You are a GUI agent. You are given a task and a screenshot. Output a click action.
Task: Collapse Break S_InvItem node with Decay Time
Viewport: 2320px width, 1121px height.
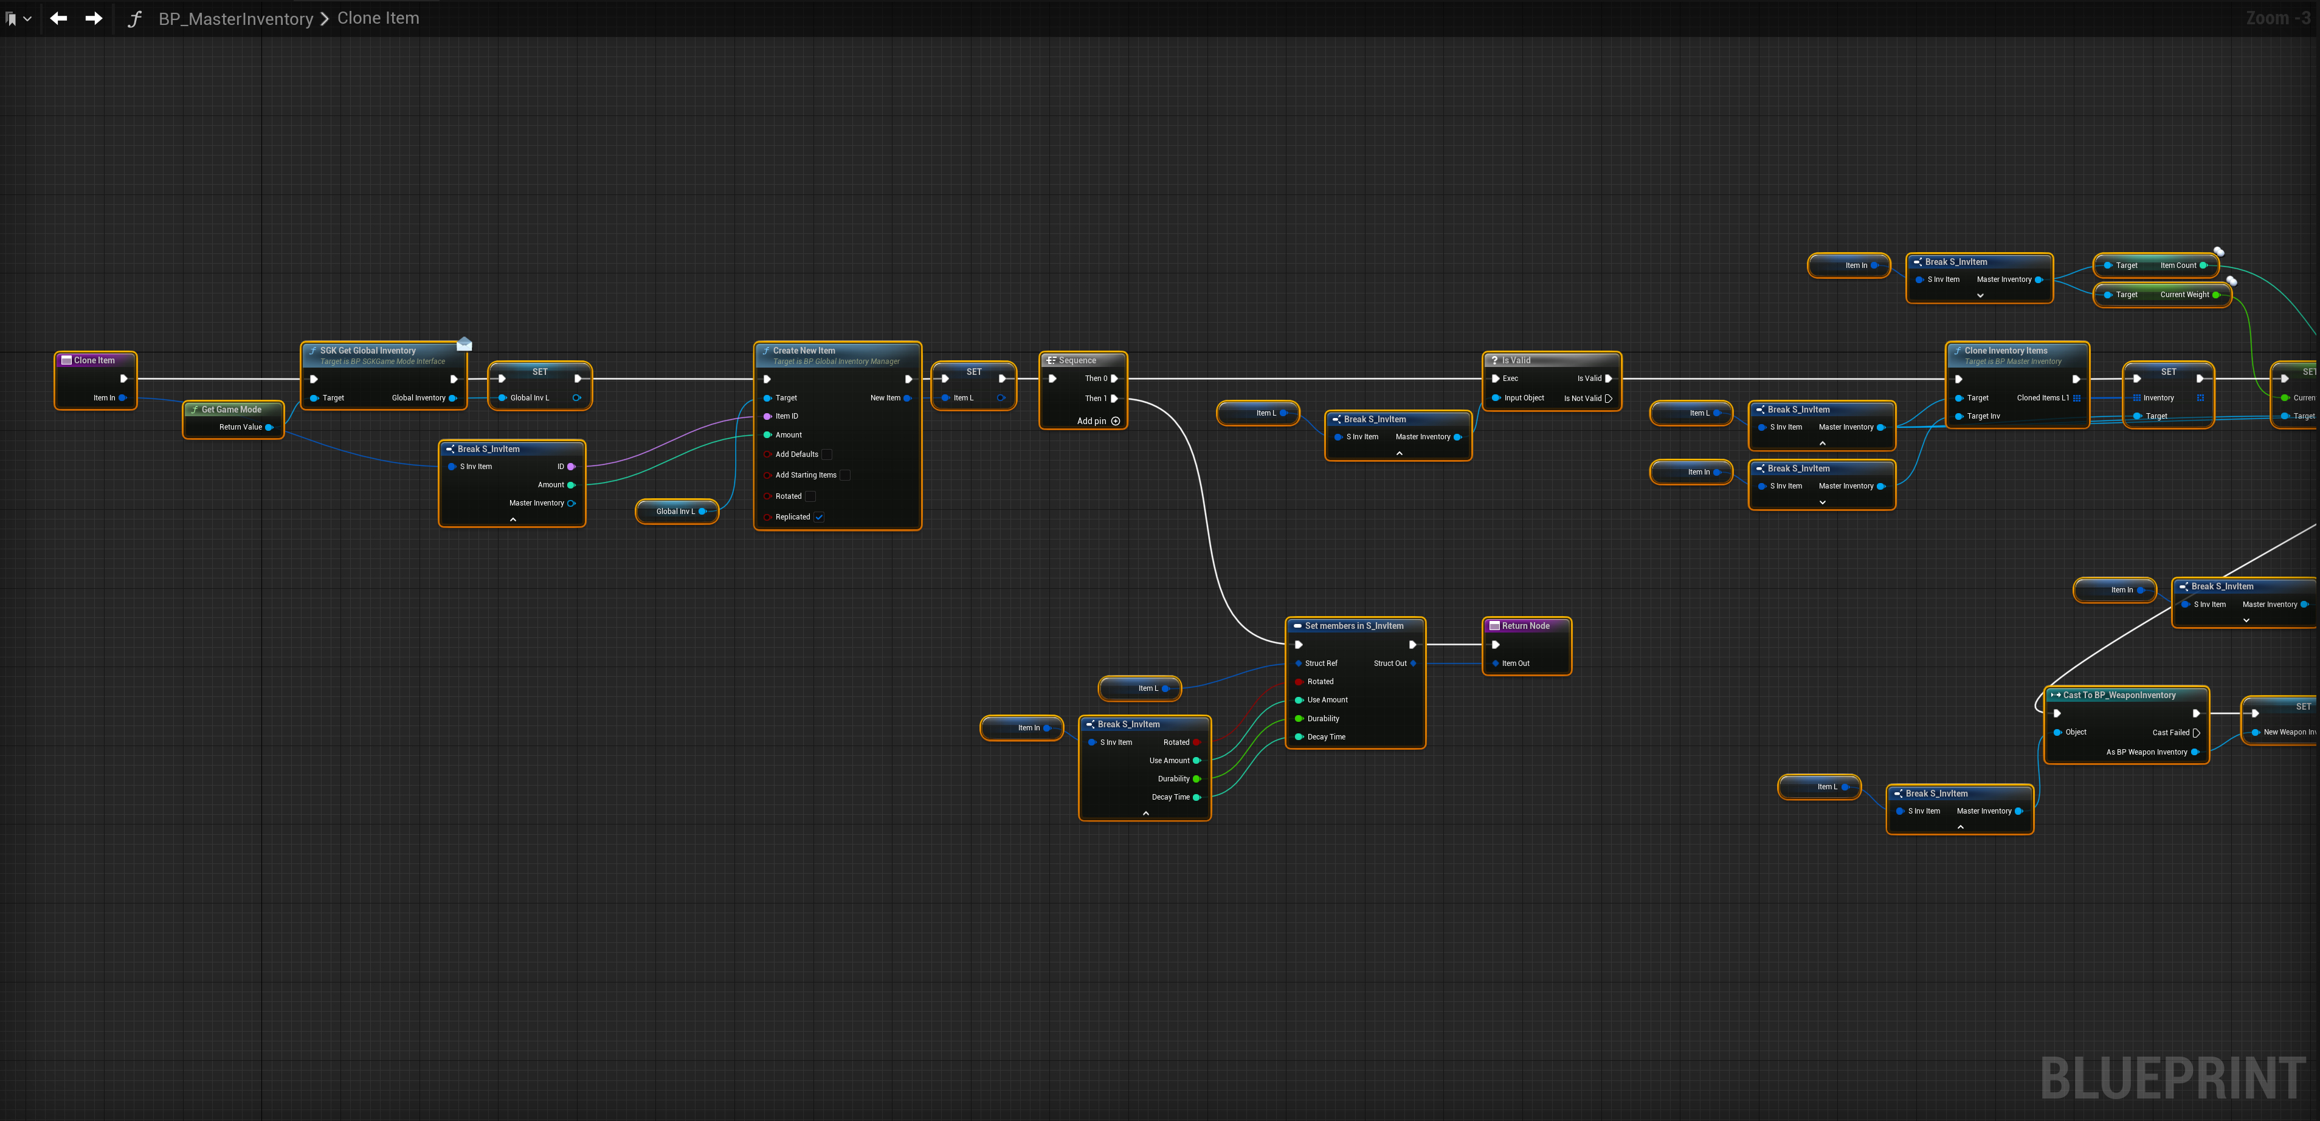[1145, 813]
